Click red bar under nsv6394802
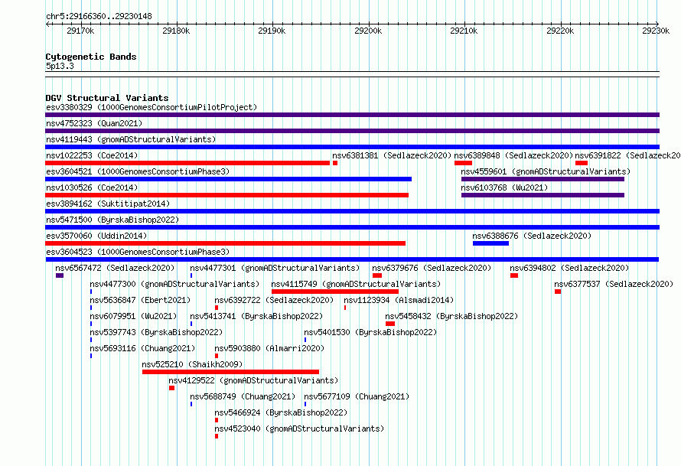 click(514, 275)
